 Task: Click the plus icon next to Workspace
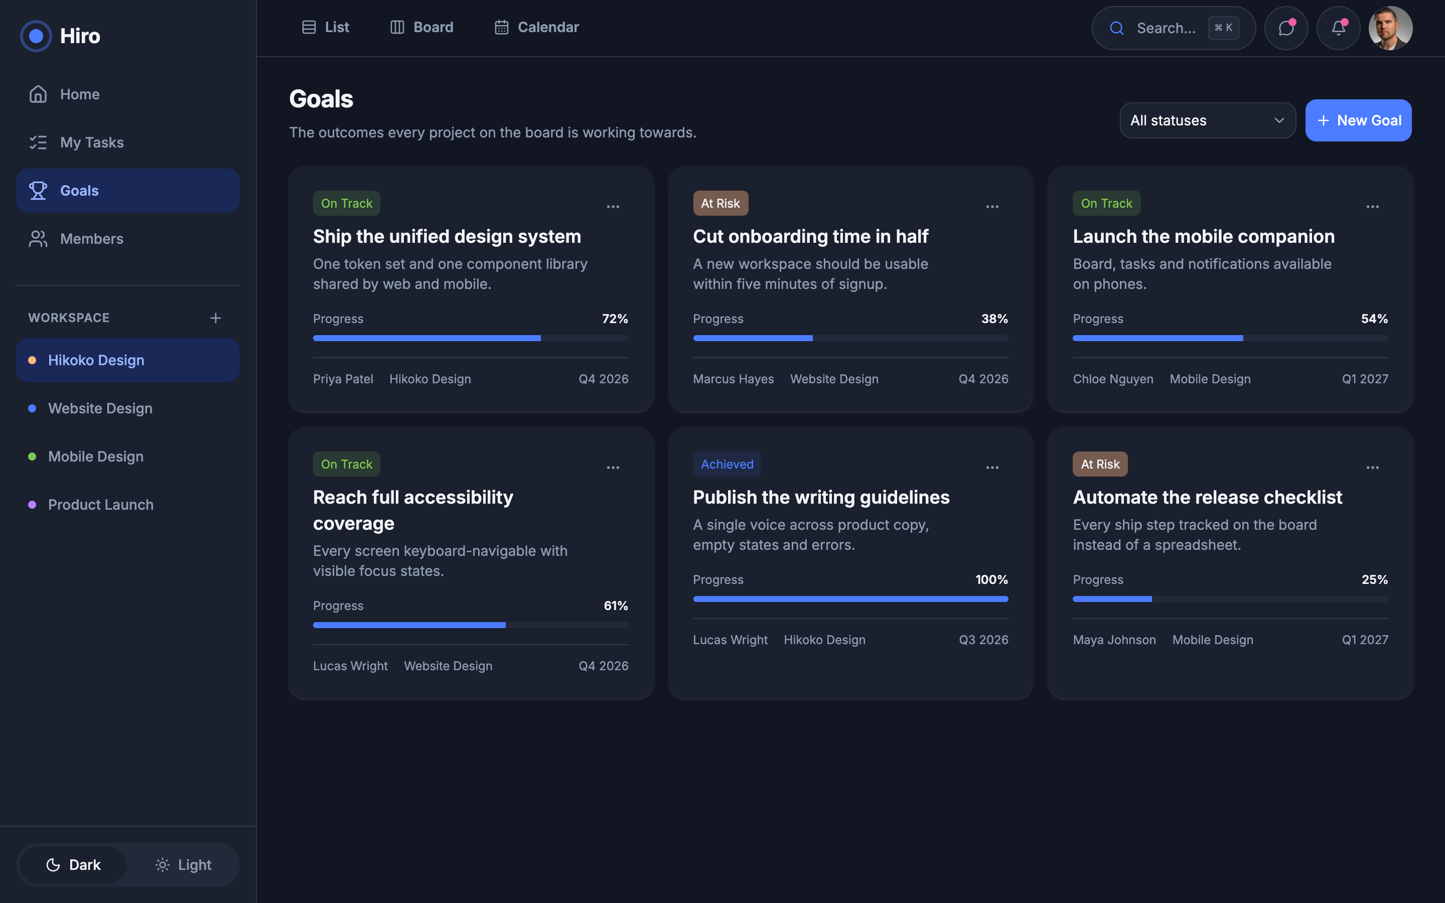click(216, 319)
